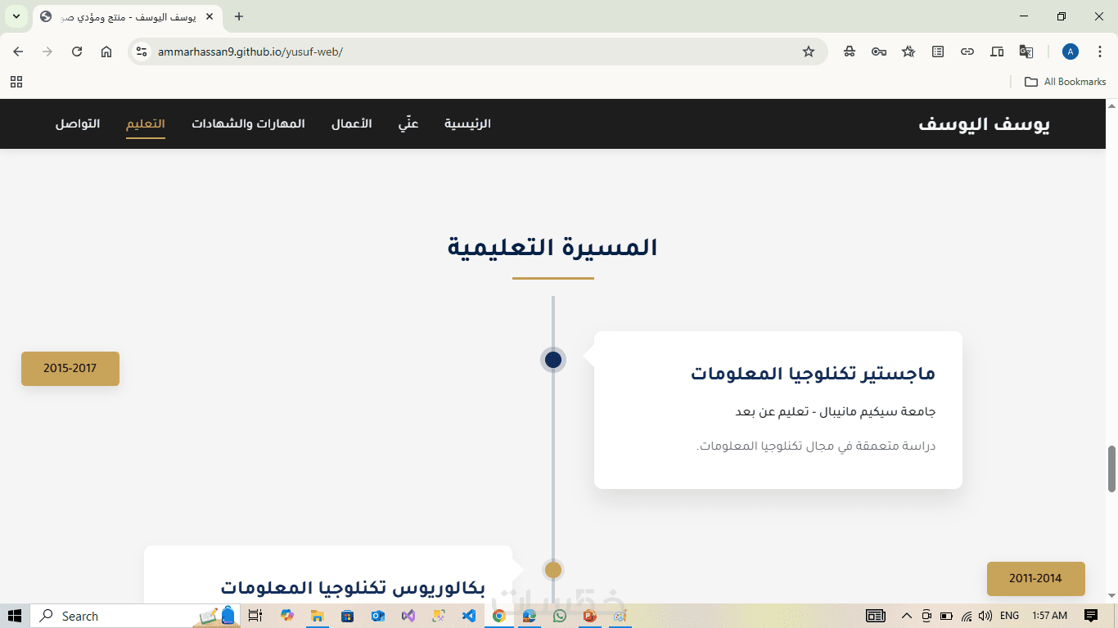Open the Windows Start menu
1118x628 pixels.
15,616
